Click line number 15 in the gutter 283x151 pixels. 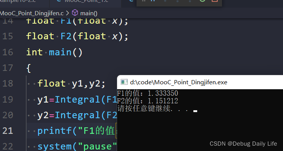[x=8, y=36]
